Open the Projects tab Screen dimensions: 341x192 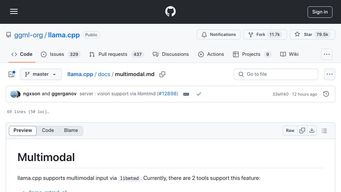[x=252, y=54]
